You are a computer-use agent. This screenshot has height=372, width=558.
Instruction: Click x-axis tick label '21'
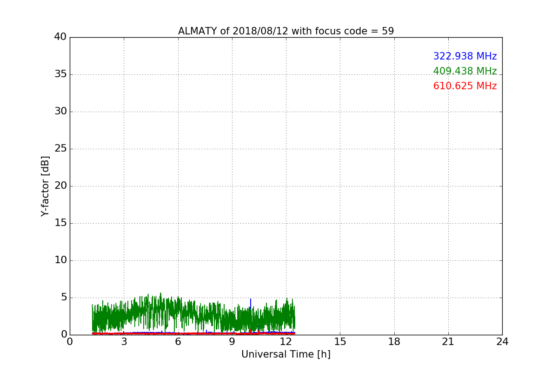click(x=448, y=342)
